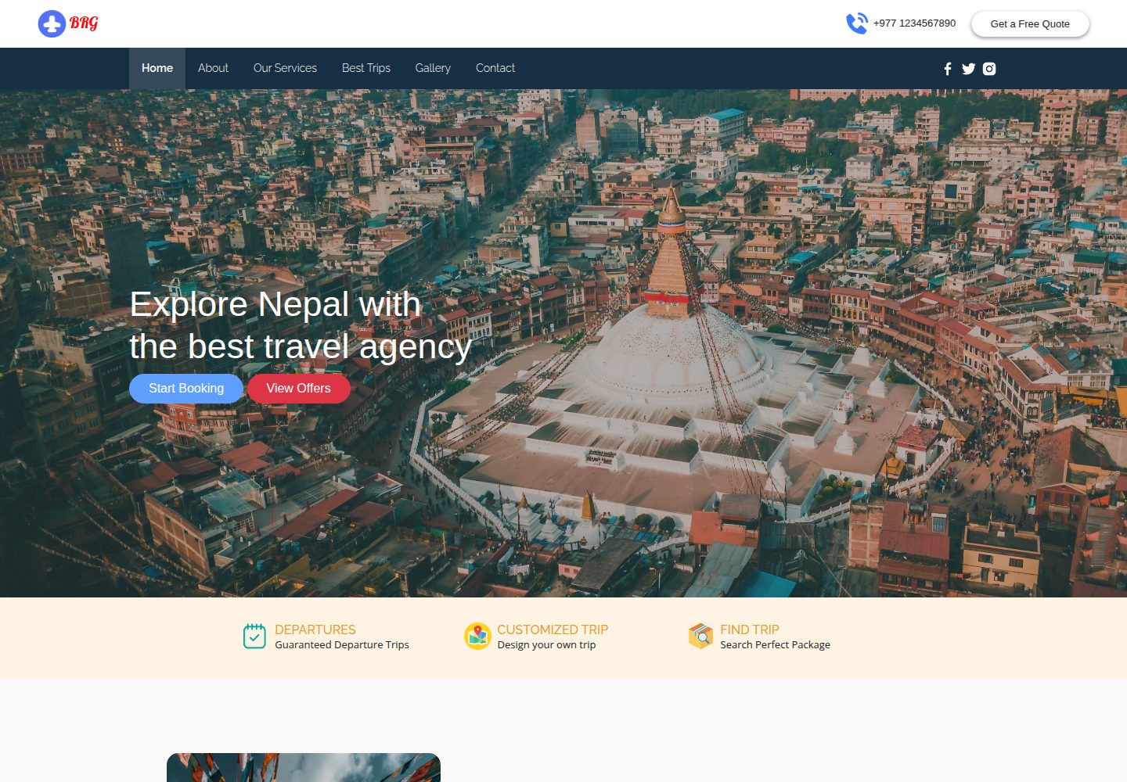The image size is (1127, 782).
Task: Click the prayer flags thumbnail image
Action: pos(304,767)
